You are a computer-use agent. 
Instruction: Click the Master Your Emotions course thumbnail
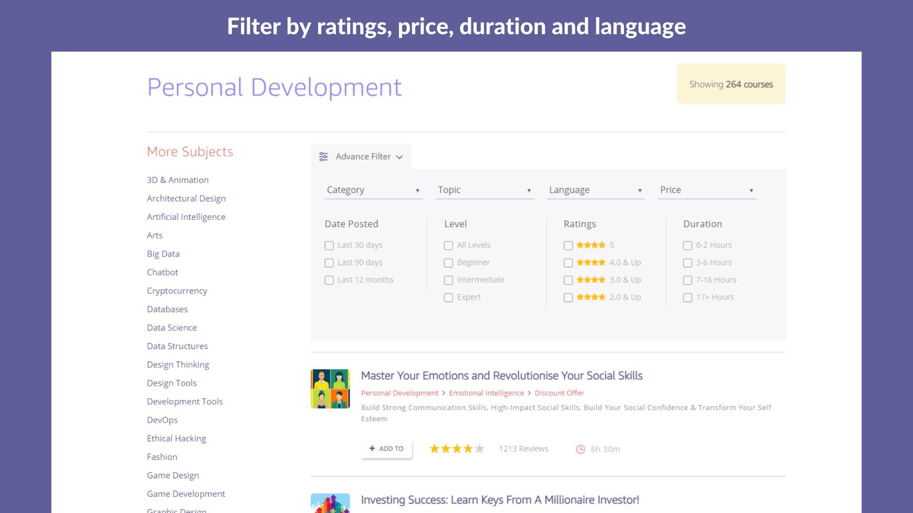[x=330, y=389]
